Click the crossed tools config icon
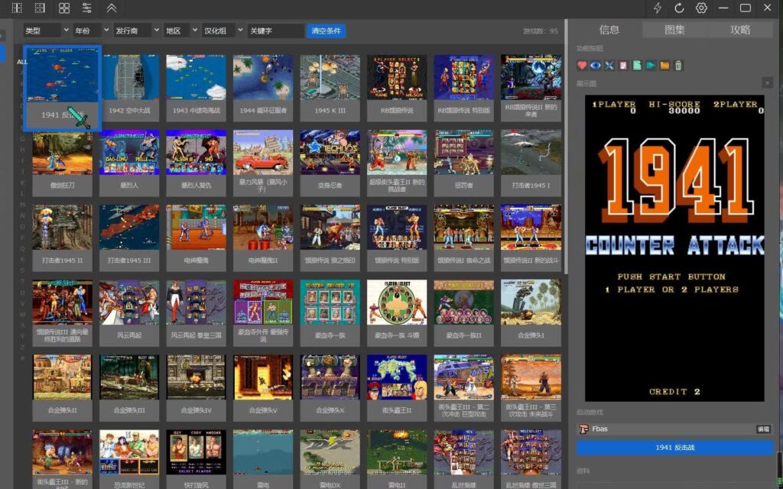783x489 pixels. pyautogui.click(x=609, y=66)
